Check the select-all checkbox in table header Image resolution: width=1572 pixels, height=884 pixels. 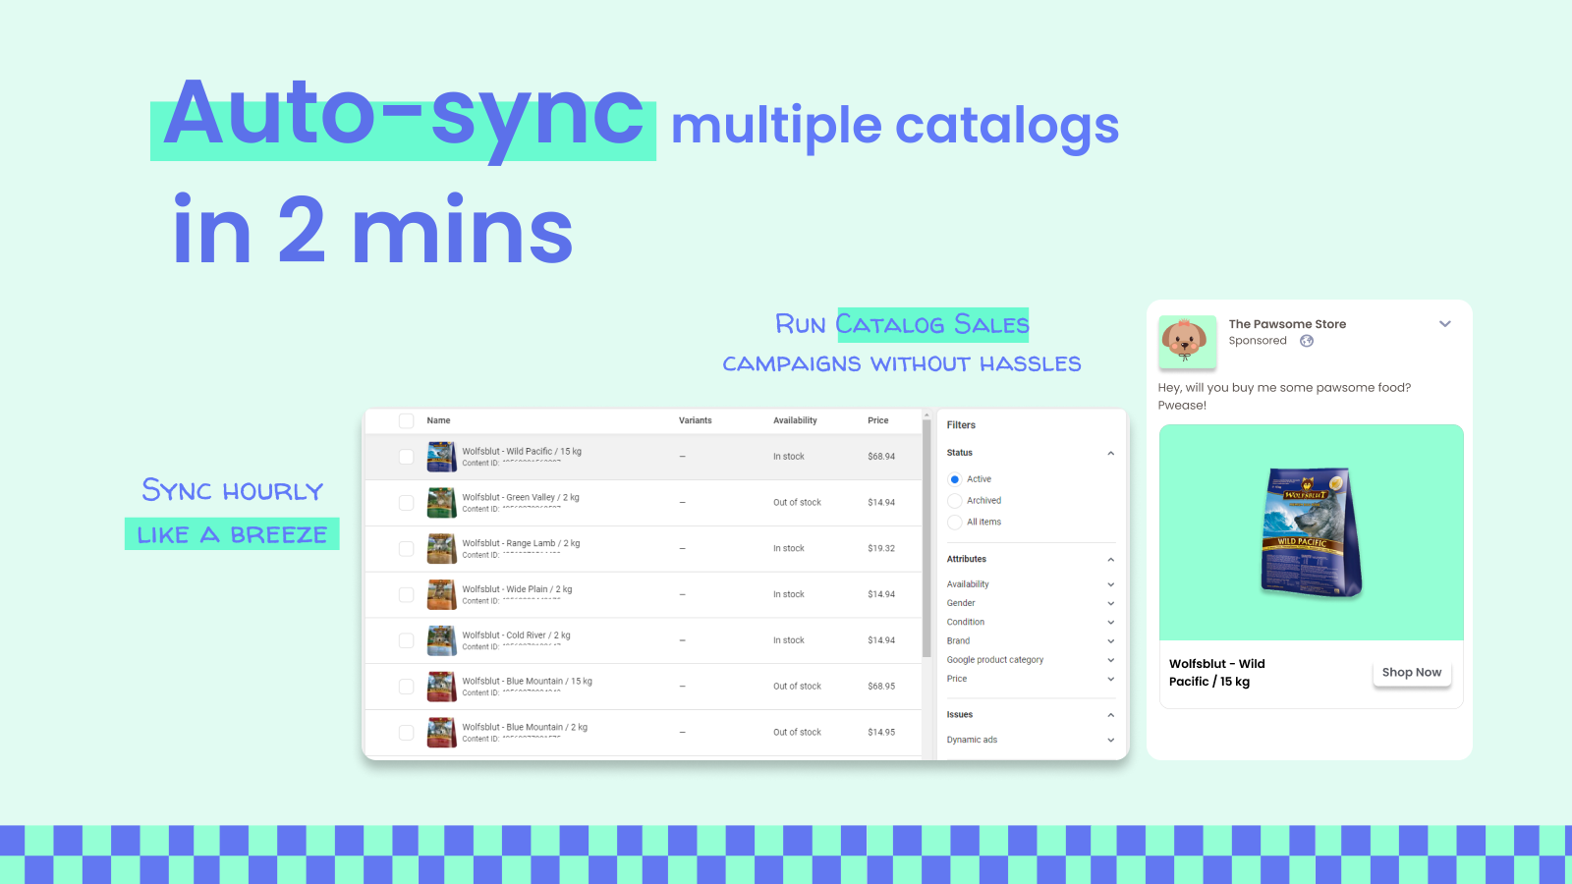pyautogui.click(x=406, y=420)
